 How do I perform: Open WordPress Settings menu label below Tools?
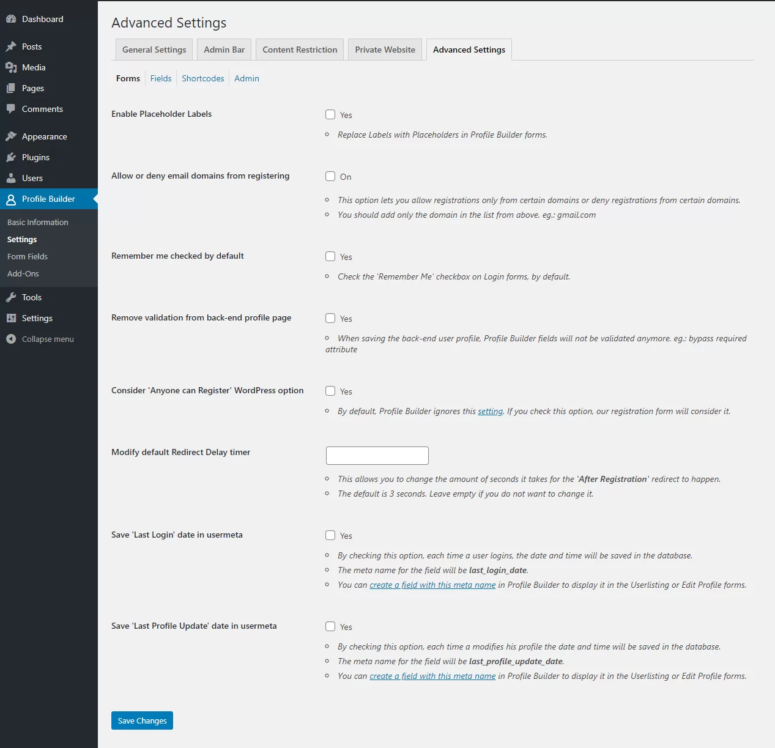[x=37, y=318]
